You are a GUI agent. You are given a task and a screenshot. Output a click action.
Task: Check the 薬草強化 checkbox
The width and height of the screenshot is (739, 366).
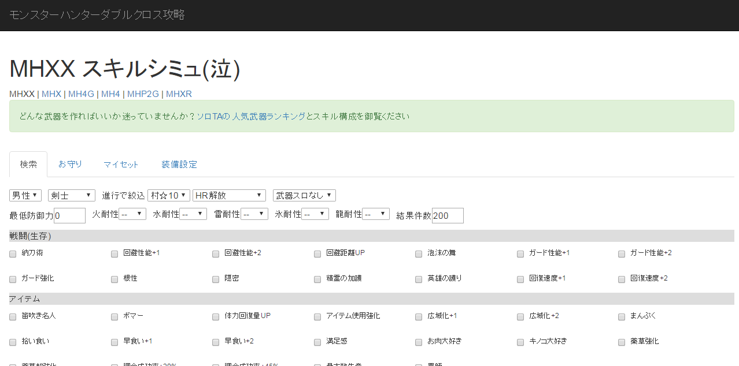click(x=622, y=342)
